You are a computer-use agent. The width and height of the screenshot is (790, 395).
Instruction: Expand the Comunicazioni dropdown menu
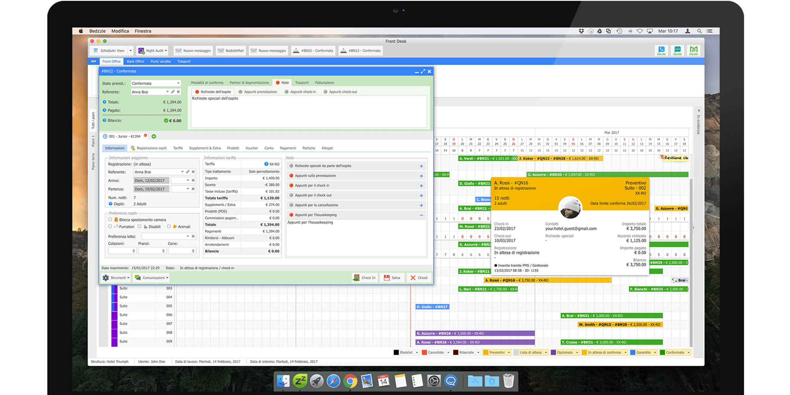pyautogui.click(x=152, y=278)
